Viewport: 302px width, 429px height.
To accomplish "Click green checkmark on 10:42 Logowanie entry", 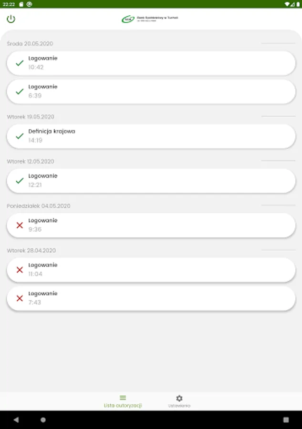I will [20, 63].
